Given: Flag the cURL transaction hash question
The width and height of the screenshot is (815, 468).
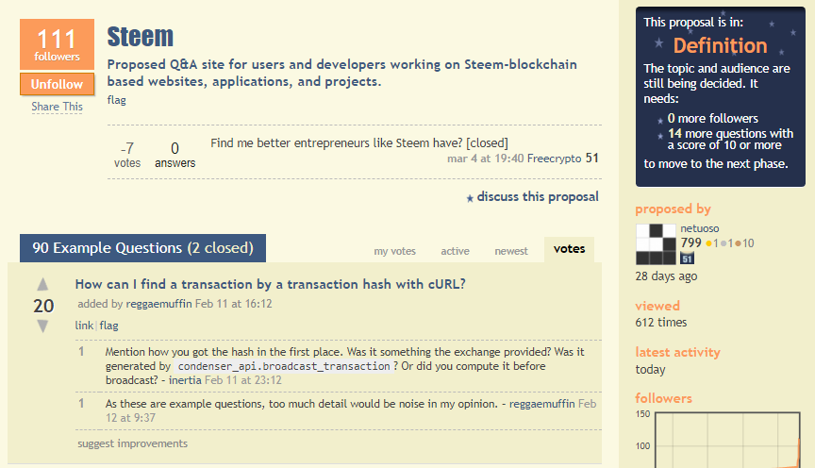Looking at the screenshot, I should pos(109,326).
